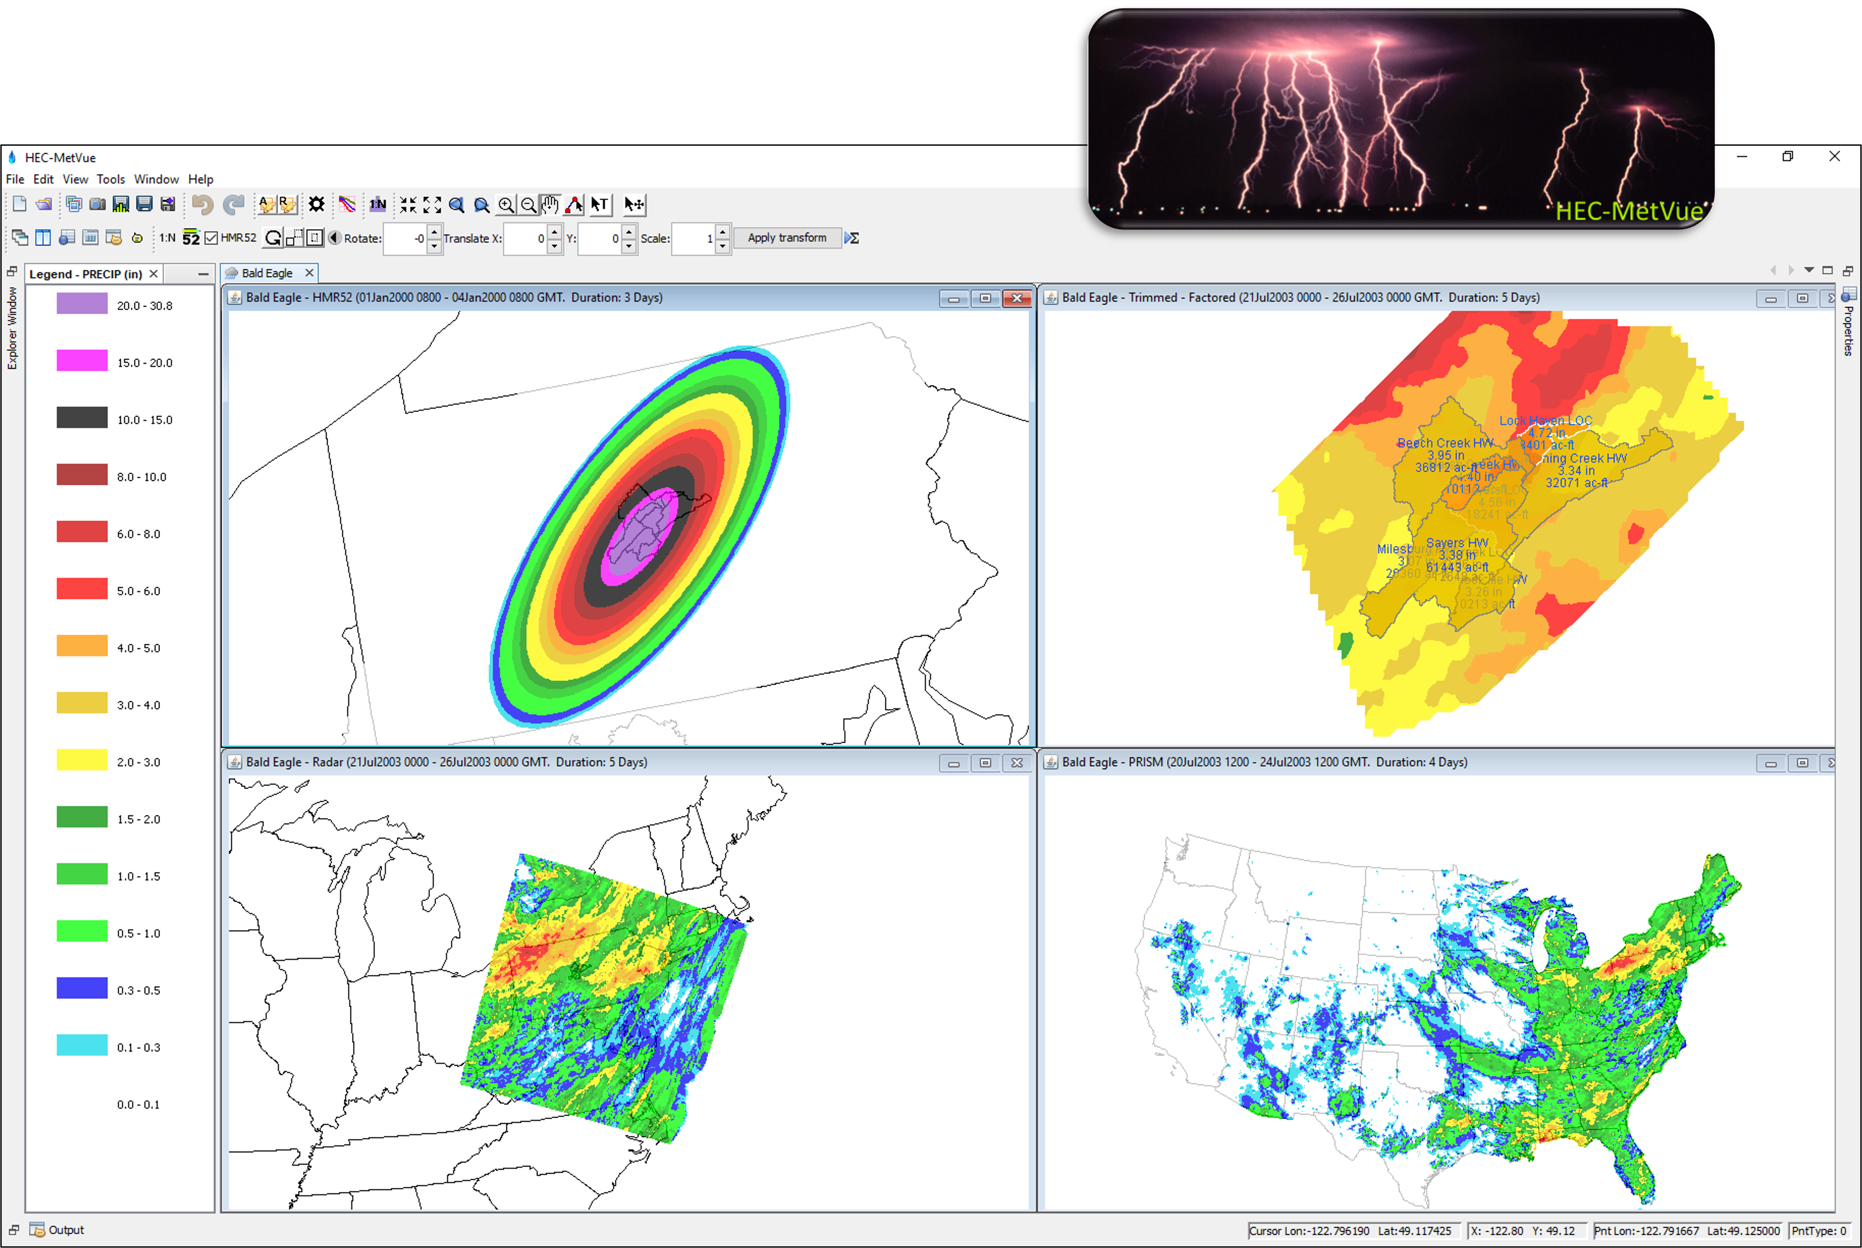
Task: Click the colored curves plot icon
Action: 347,205
